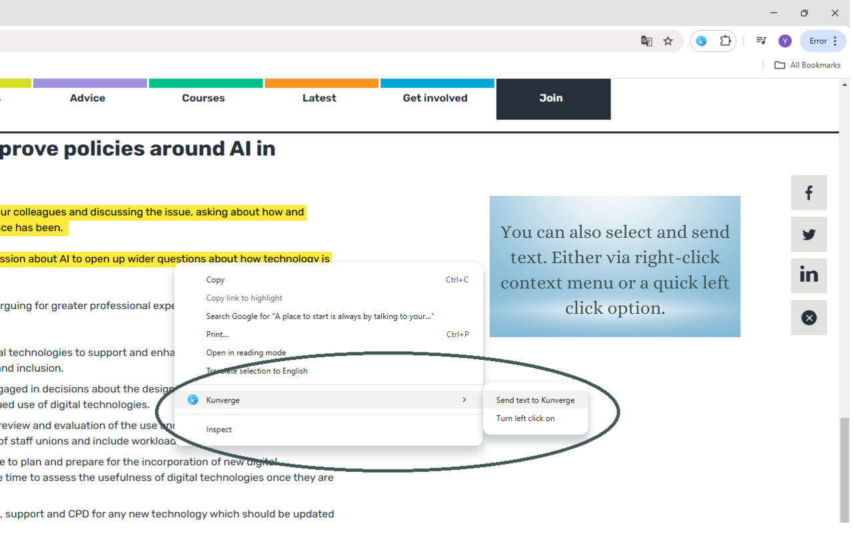Click the page vertical scrollbar thumb
This screenshot has height=533, width=853.
[x=844, y=470]
